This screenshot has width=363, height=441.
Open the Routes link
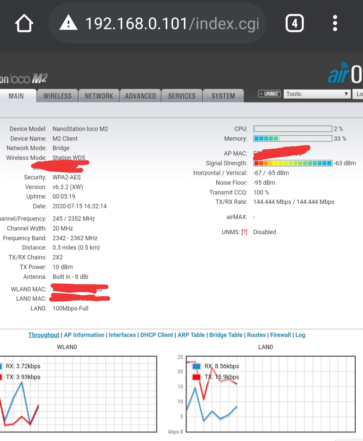tap(256, 335)
